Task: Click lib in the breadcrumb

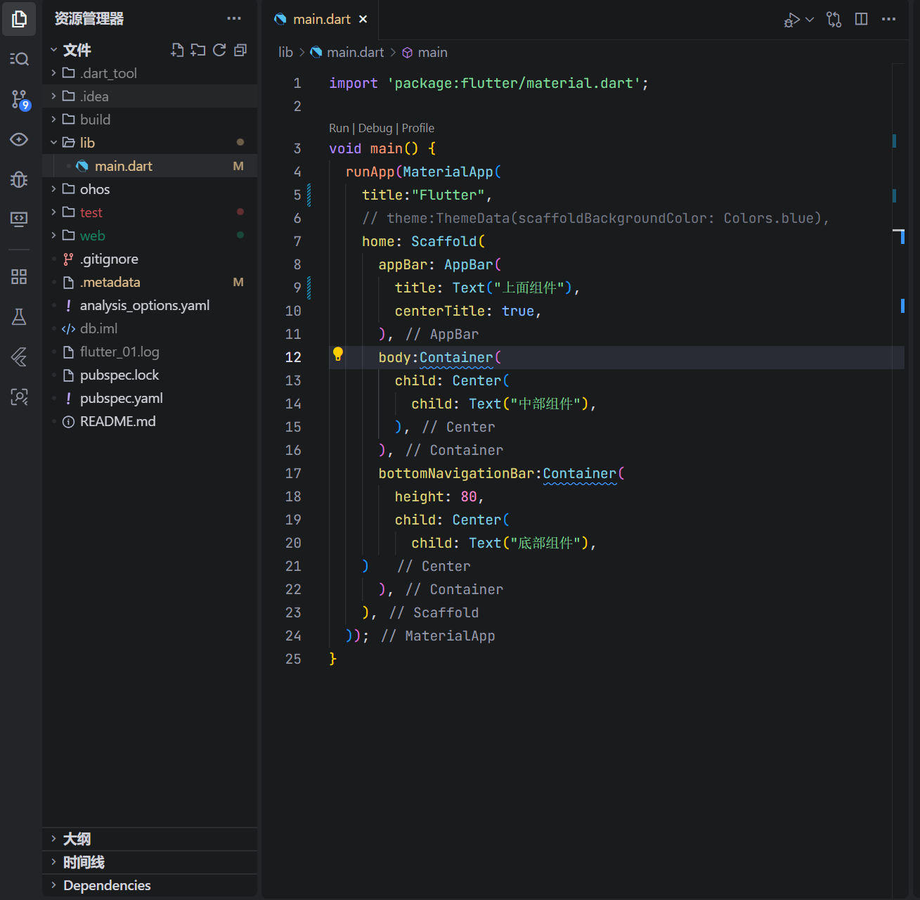Action: pos(285,53)
